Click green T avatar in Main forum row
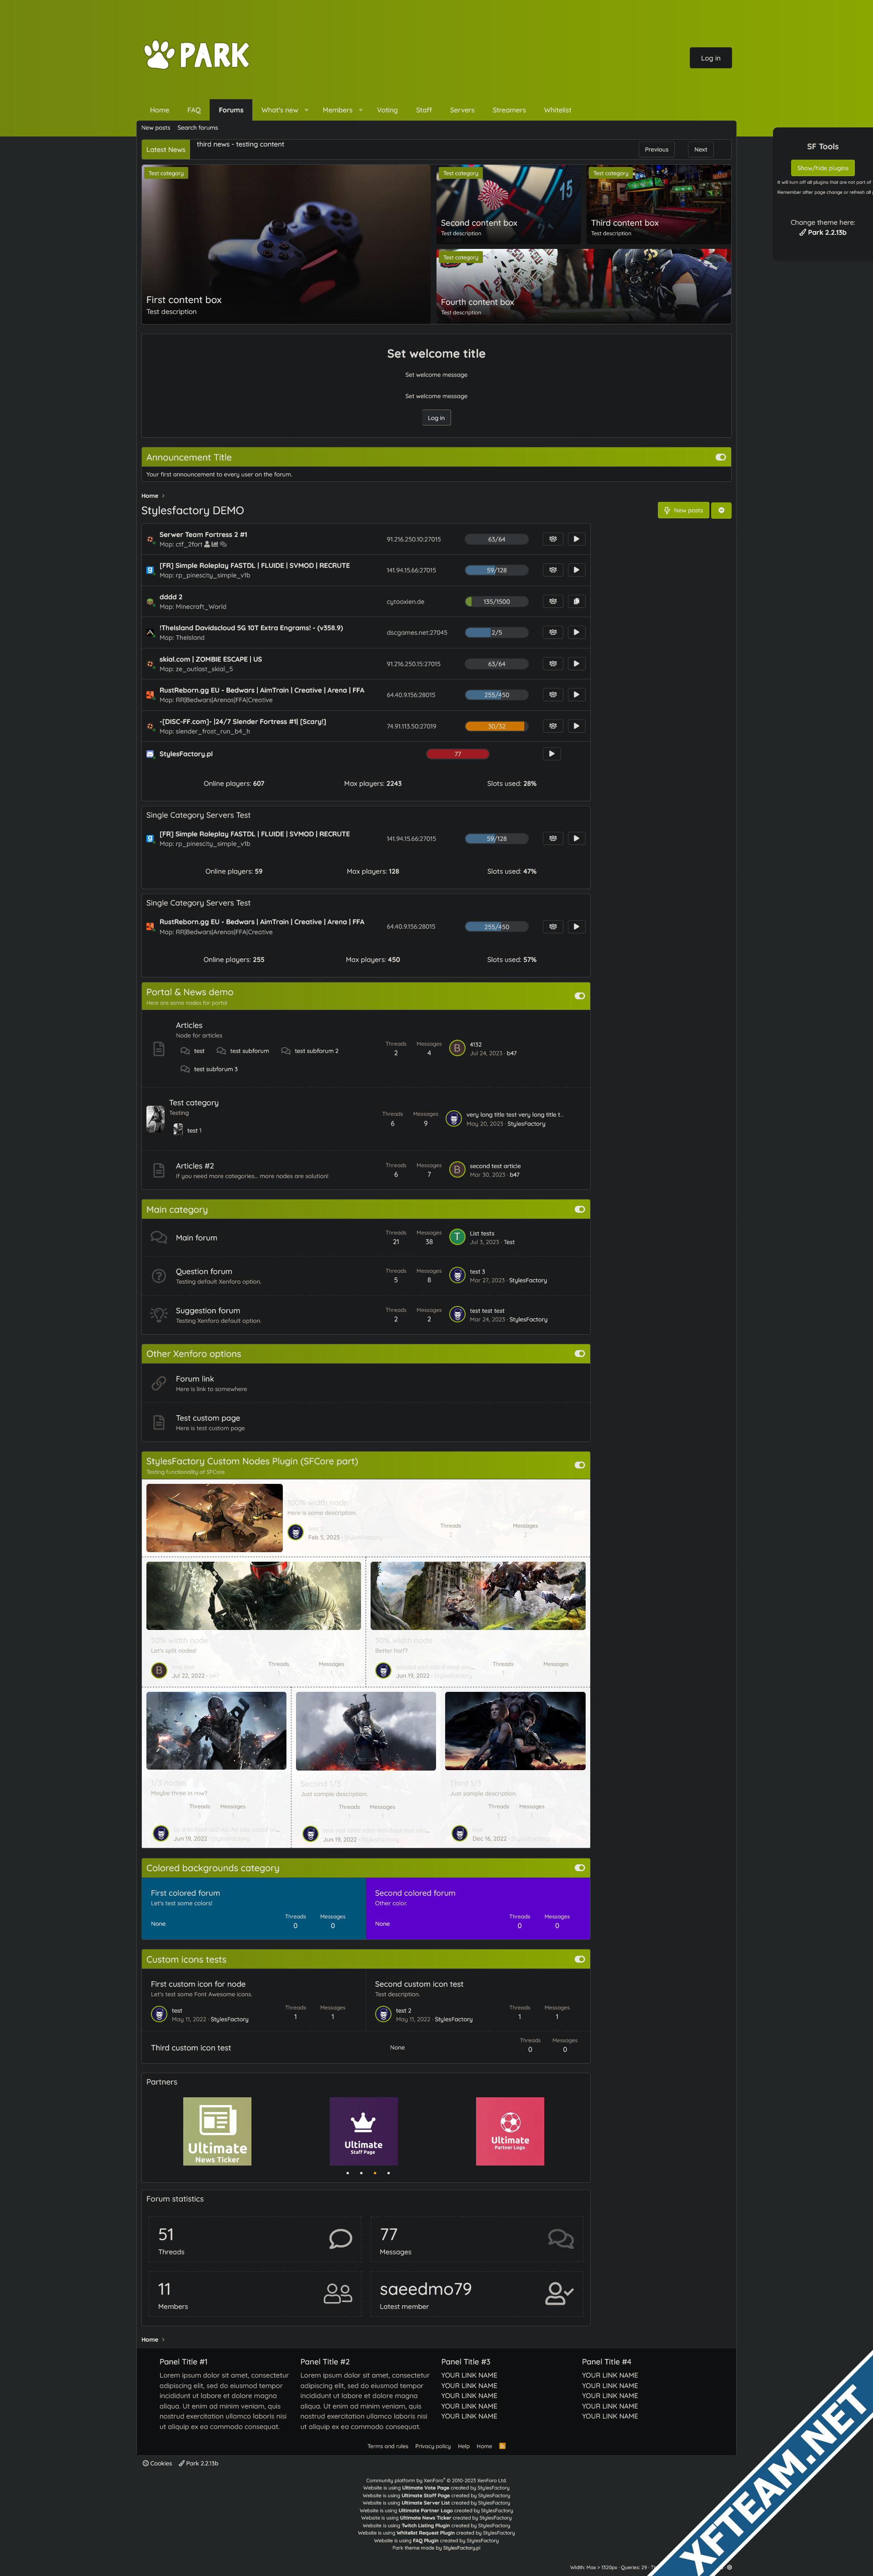 pyautogui.click(x=457, y=1237)
